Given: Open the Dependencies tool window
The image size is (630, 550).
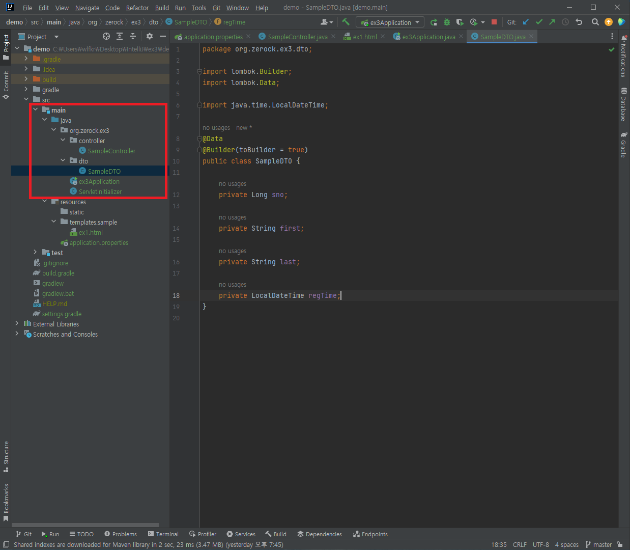Looking at the screenshot, I should click(x=320, y=534).
